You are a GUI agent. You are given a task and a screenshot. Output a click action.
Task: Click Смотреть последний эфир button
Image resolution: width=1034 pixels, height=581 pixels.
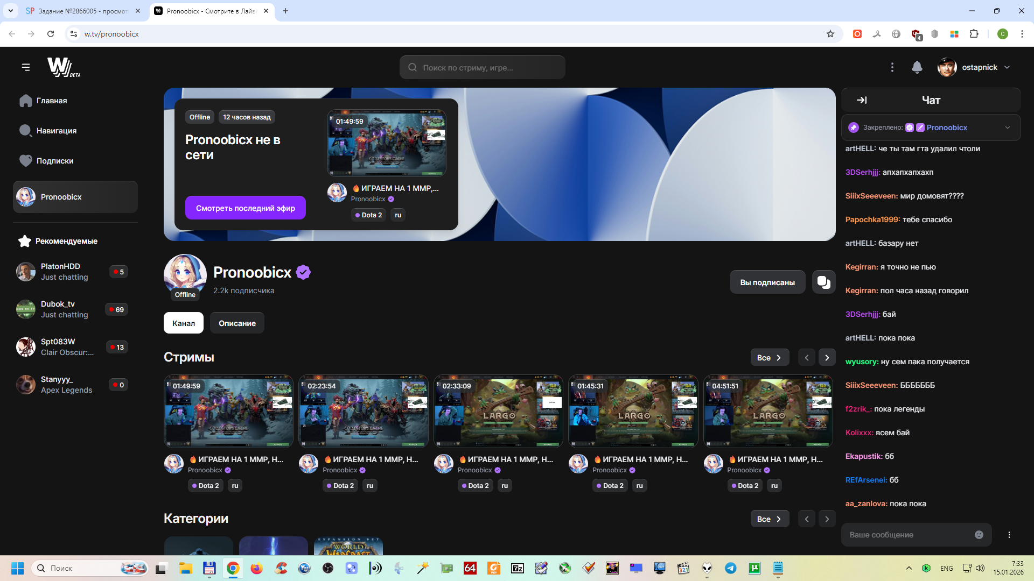pos(245,208)
